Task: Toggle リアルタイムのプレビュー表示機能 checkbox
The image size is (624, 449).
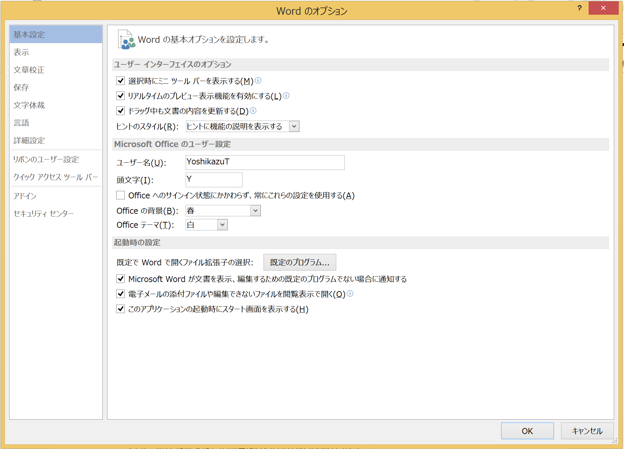Action: (x=120, y=96)
